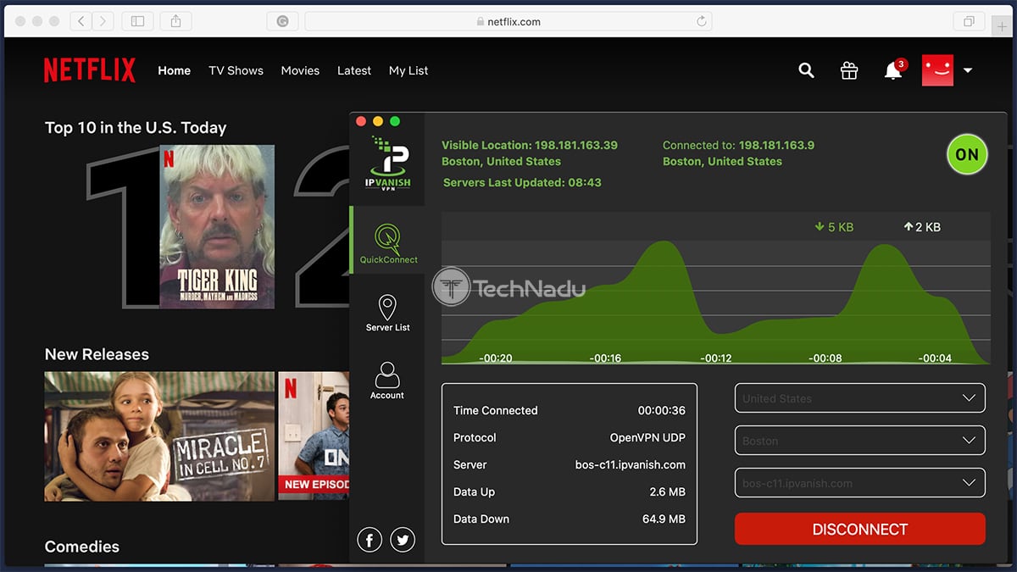This screenshot has height=572, width=1017.
Task: Open Netflix search magnifier icon
Action: pyautogui.click(x=806, y=71)
